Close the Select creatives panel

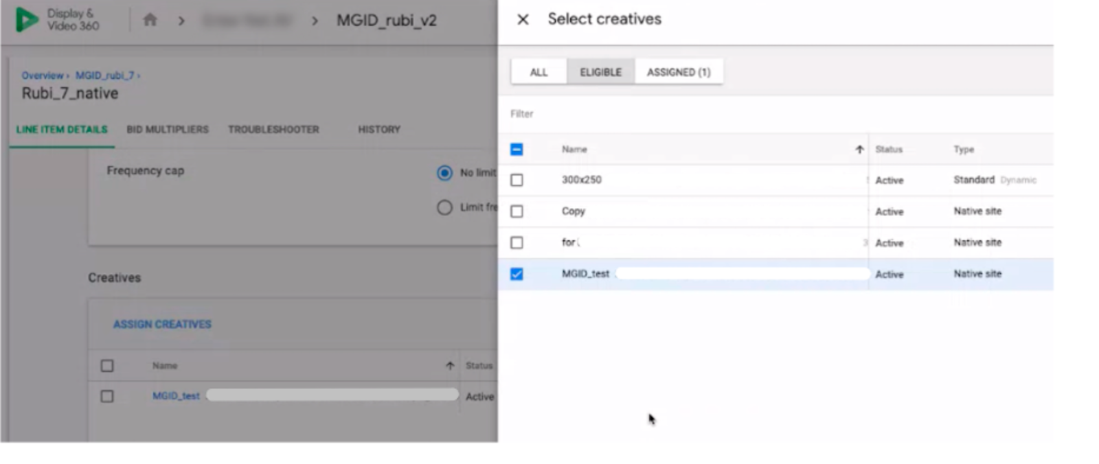[x=523, y=19]
